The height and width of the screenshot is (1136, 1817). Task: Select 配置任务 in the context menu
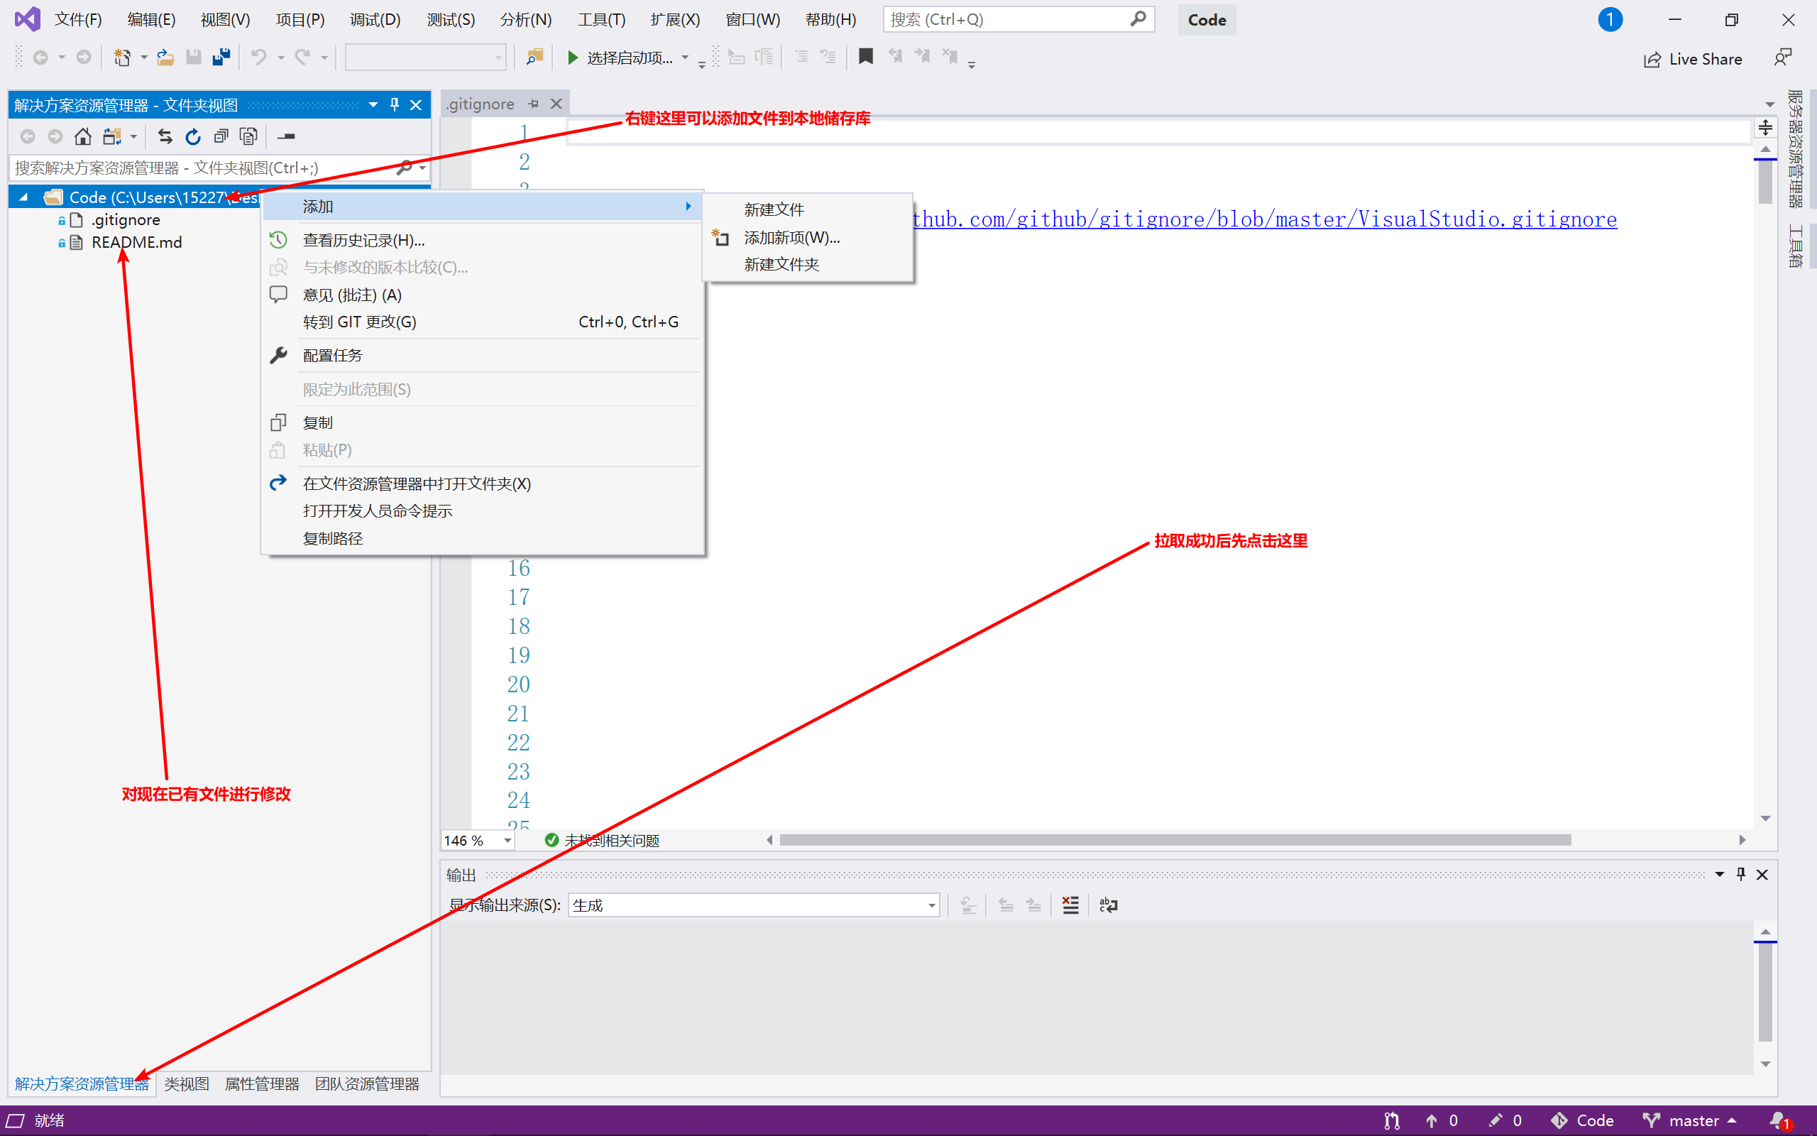(x=482, y=354)
